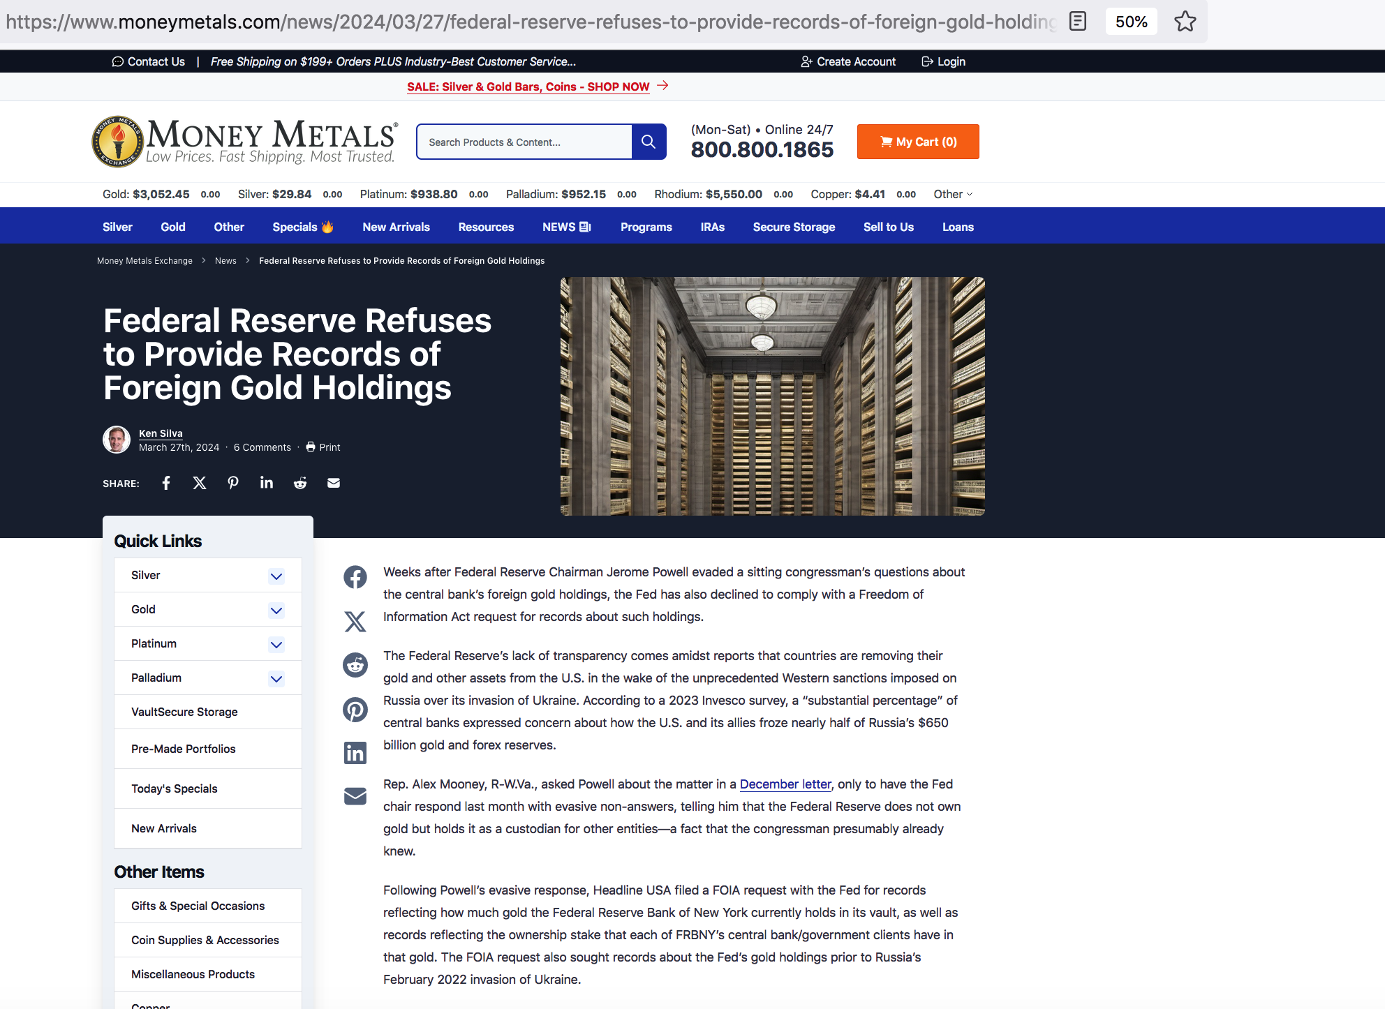
Task: Click the Print icon link
Action: click(x=323, y=447)
